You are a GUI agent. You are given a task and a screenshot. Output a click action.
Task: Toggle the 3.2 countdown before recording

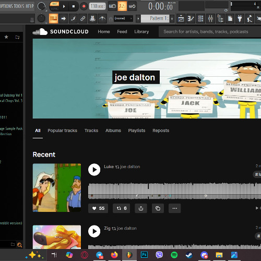(122, 6)
